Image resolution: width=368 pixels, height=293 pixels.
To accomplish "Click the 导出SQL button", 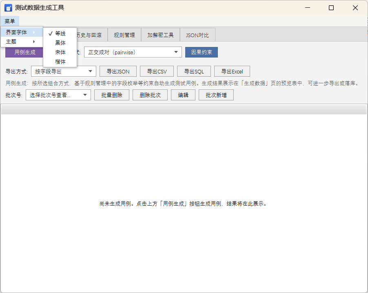I will click(x=194, y=71).
